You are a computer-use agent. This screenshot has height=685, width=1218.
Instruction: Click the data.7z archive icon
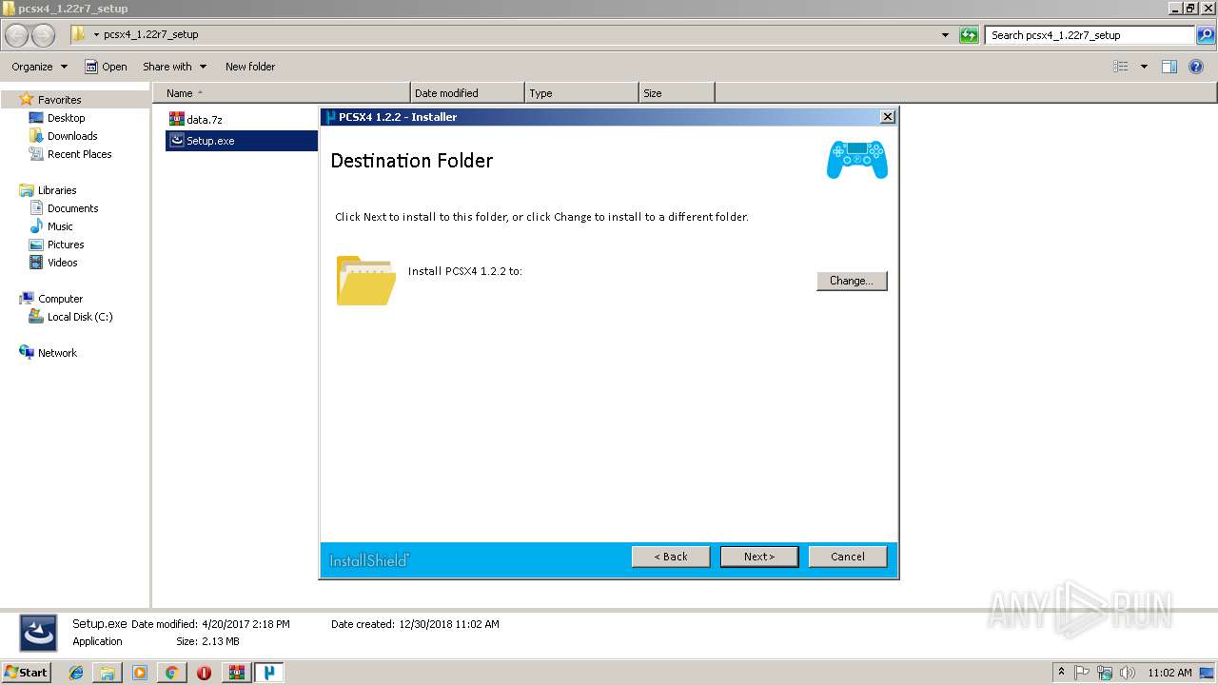(176, 119)
